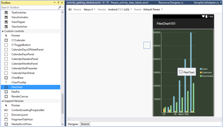The width and height of the screenshot is (223, 127).
Task: Choose the ChartTooltip control item
Action: [x=19, y=82]
